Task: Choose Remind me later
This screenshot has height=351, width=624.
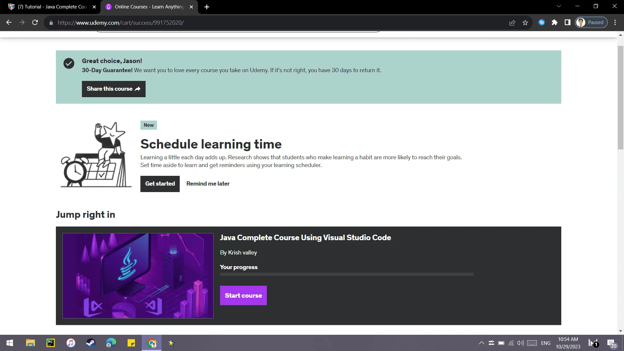Action: (x=208, y=184)
